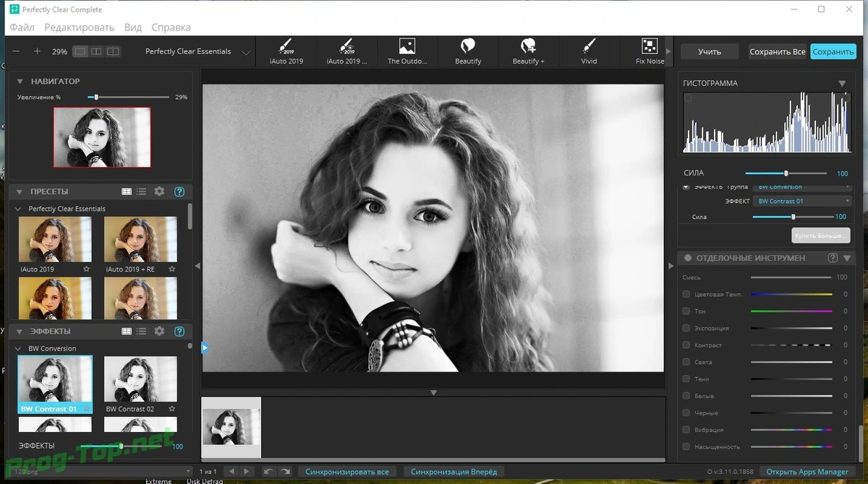The image size is (868, 484).
Task: Collapse the Эффекты panel
Action: tap(20, 331)
